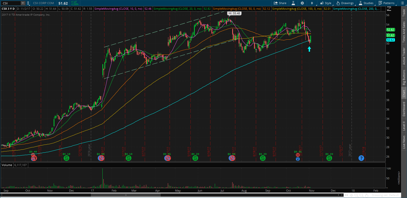Open the Level II sidebar tab
This screenshot has width=407, height=198.
point(404,126)
